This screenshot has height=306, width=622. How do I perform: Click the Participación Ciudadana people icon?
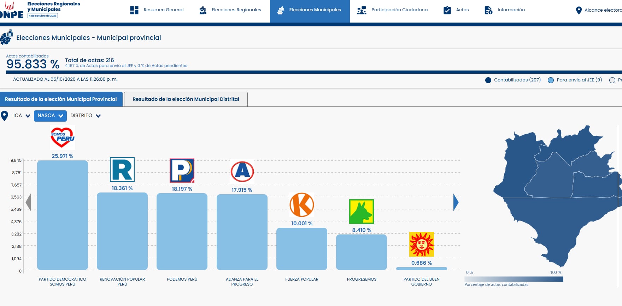362,10
